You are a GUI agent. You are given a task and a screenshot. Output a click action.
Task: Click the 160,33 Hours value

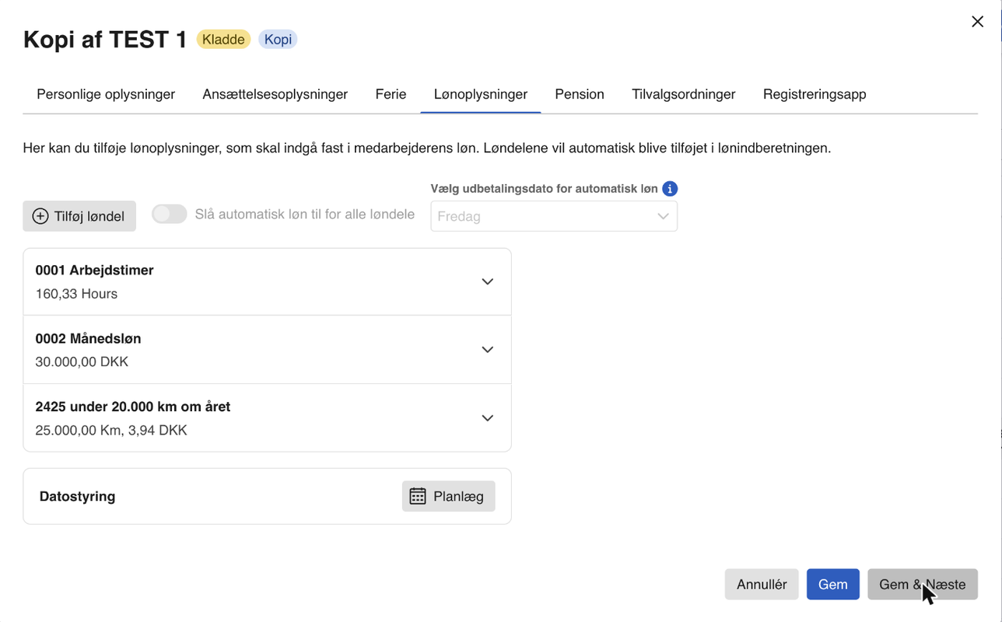[x=76, y=294]
